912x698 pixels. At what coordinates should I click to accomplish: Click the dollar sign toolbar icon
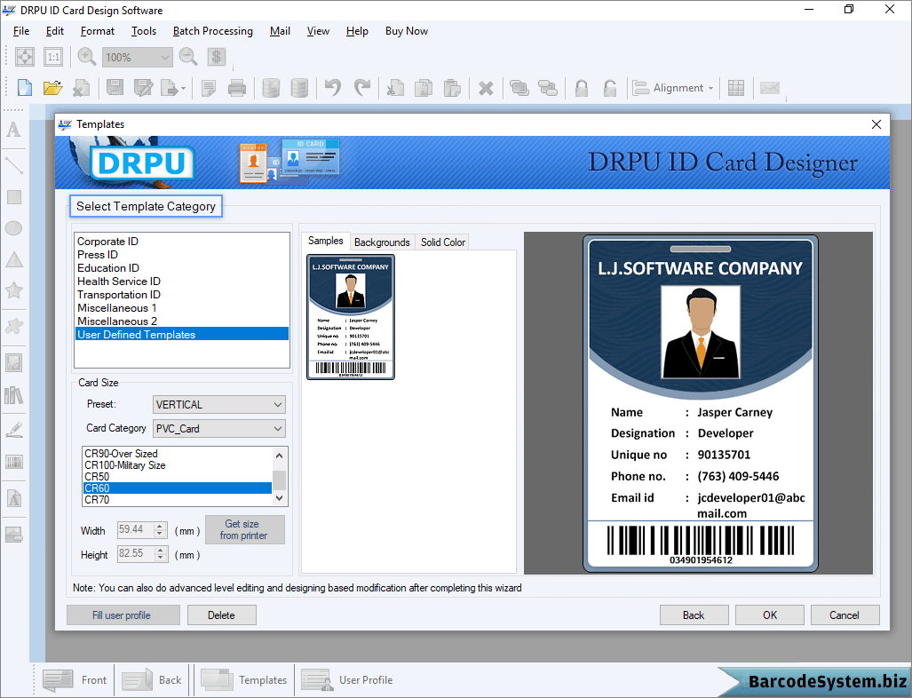pyautogui.click(x=217, y=57)
